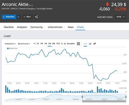
Task: Set chart range to 3T
Action: tap(38, 44)
